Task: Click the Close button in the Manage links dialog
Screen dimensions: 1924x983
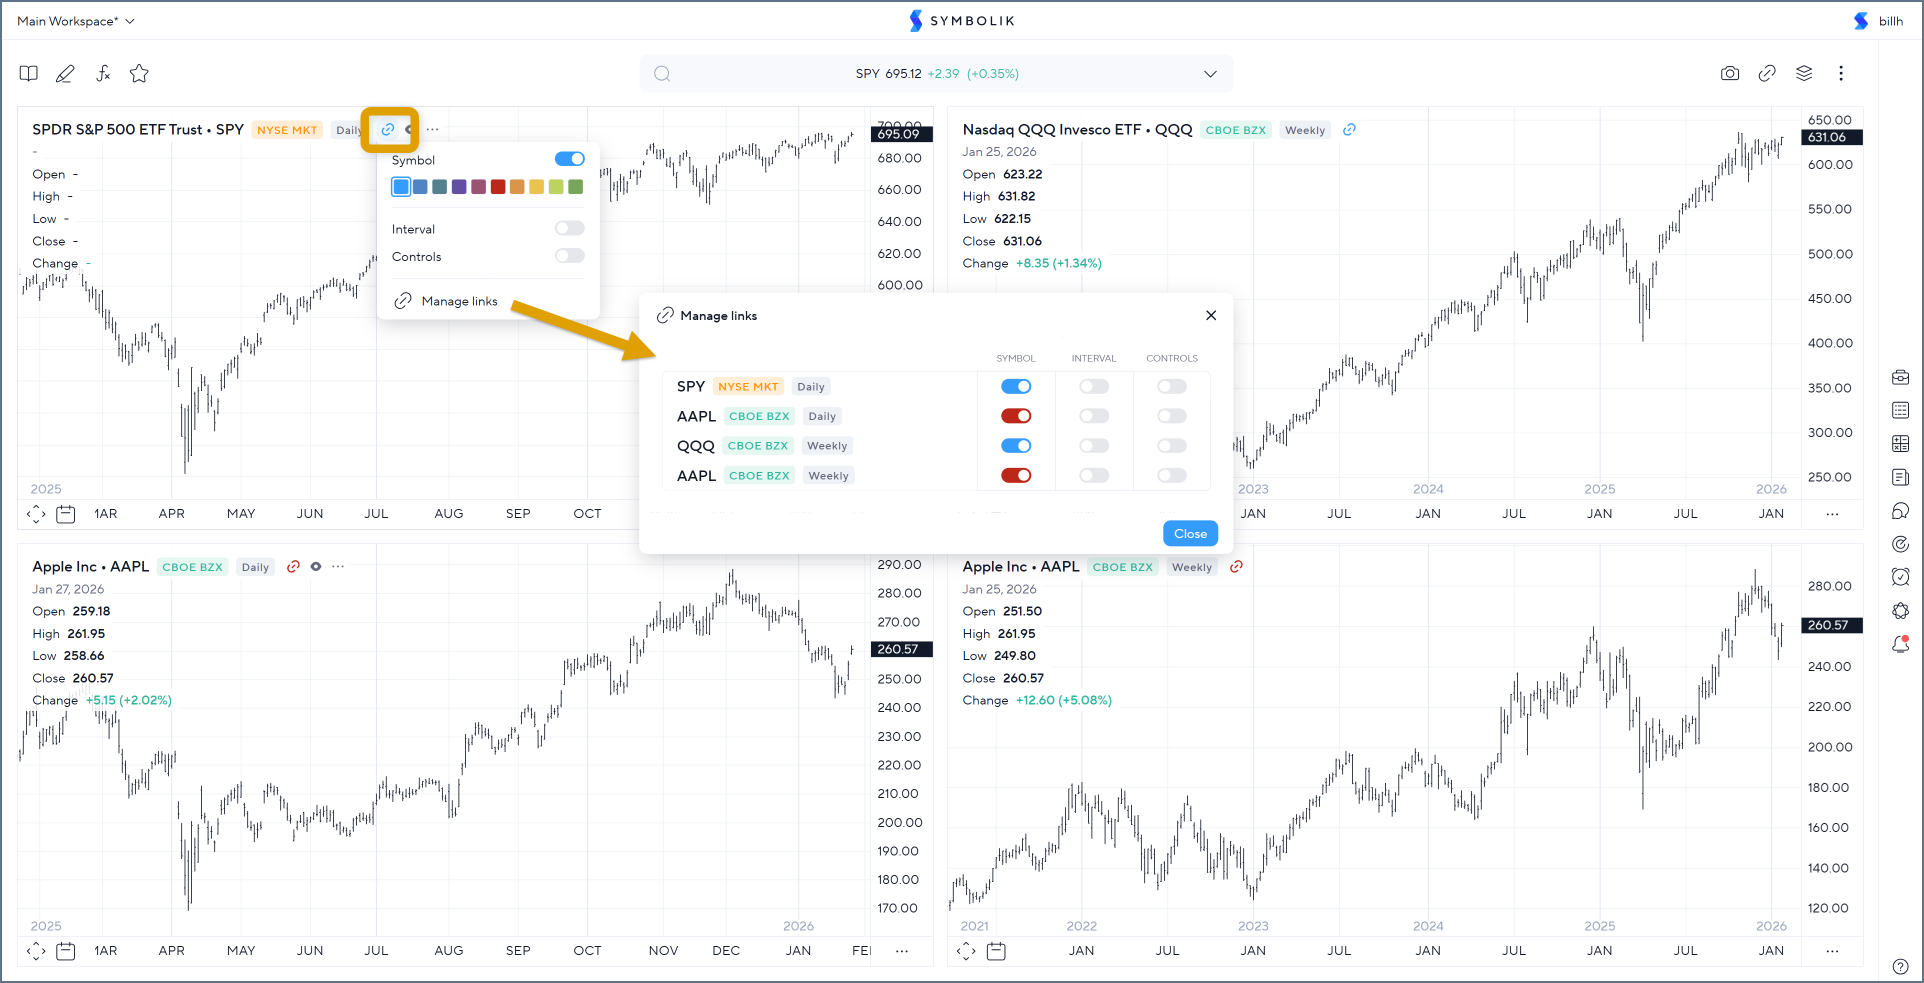Action: [x=1190, y=533]
